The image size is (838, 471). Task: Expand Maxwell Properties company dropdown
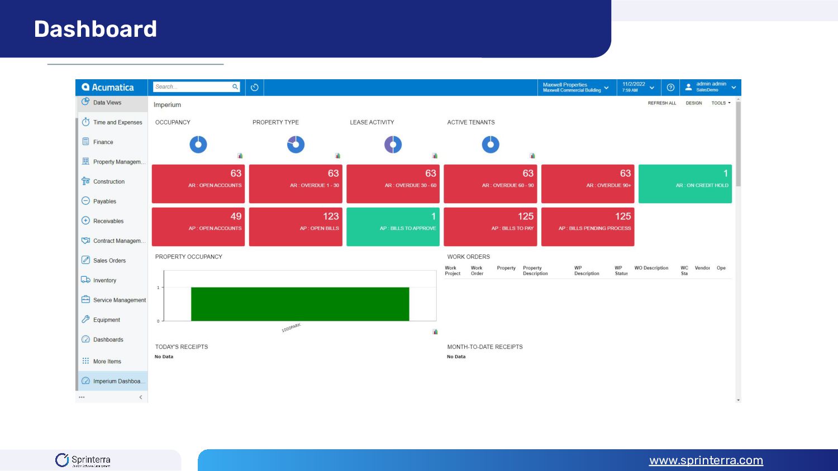click(x=576, y=87)
